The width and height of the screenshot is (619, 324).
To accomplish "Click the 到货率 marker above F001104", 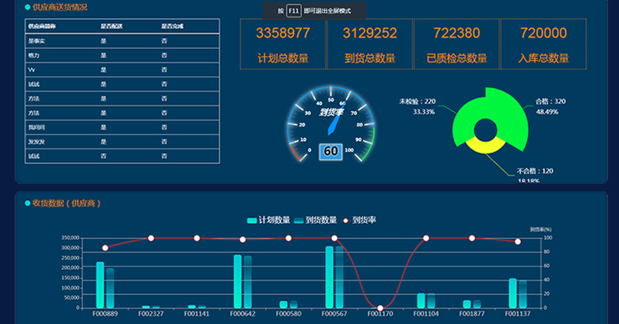I will tap(426, 238).
